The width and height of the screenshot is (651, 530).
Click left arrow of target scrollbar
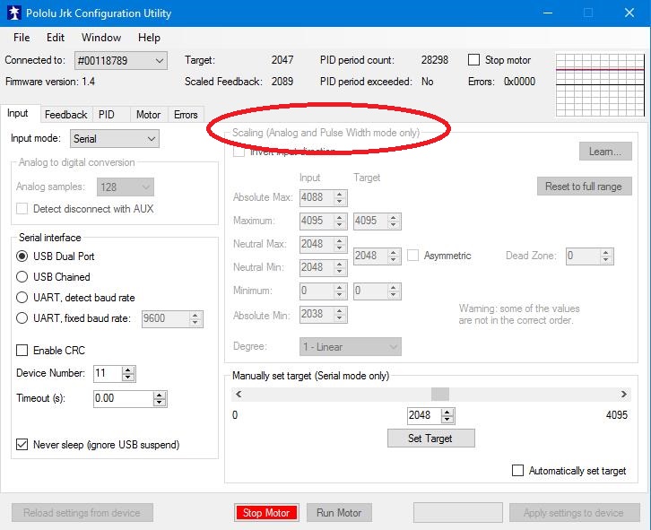click(x=239, y=395)
